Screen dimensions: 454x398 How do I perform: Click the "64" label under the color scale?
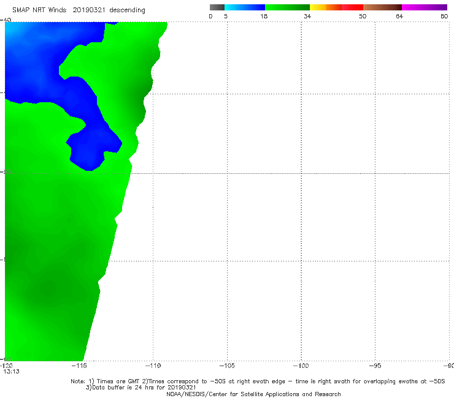coord(399,17)
